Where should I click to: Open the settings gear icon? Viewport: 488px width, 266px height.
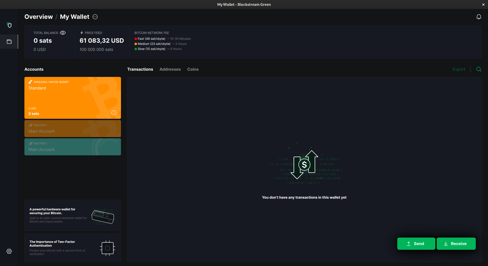[9, 251]
